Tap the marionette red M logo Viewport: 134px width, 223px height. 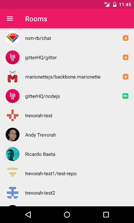[x=12, y=77]
